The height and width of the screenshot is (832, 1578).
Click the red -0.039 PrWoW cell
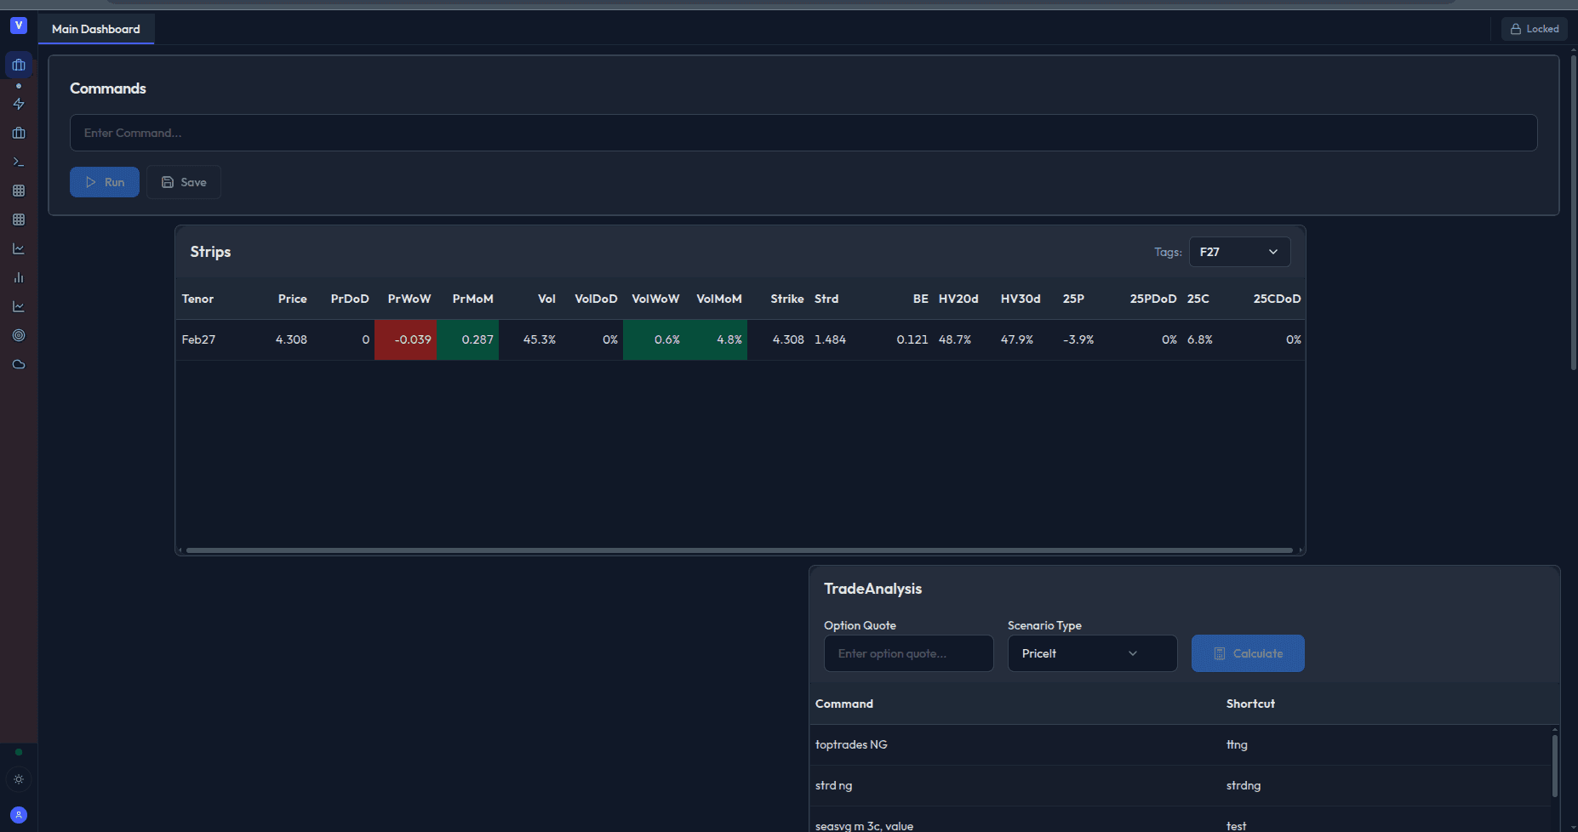(406, 339)
